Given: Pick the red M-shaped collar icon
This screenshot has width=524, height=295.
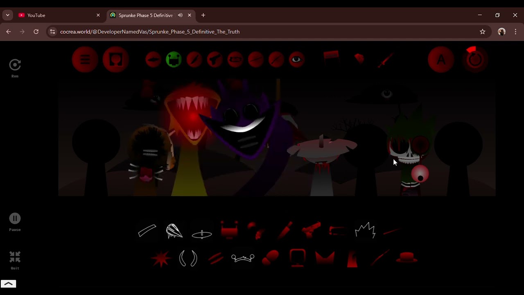Looking at the screenshot, I should coord(325,259).
